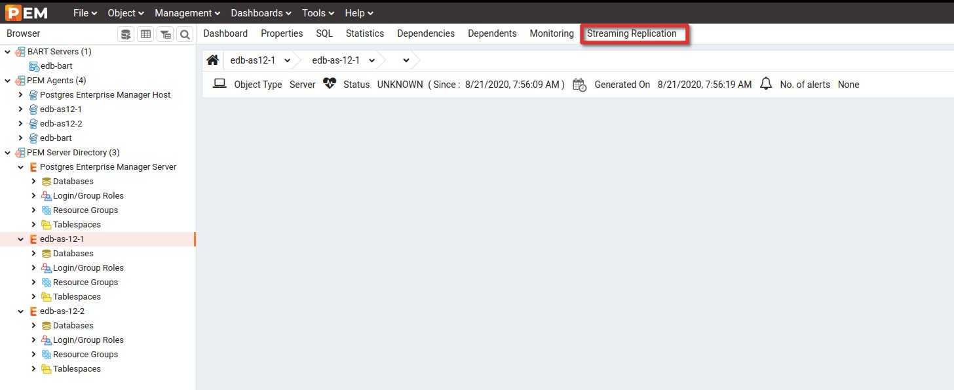Viewport: 954px width, 390px height.
Task: Select BART Servers (1) tree node
Action: (59, 51)
